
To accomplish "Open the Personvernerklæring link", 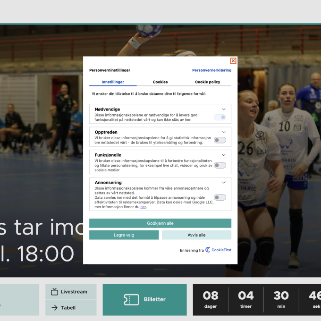I will click(211, 70).
